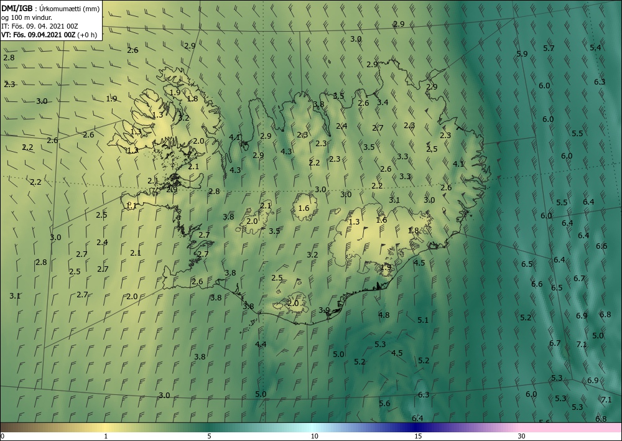Click the 1.6 value inside Hofsjökull glacier outline
The width and height of the screenshot is (622, 441).
[x=304, y=208]
